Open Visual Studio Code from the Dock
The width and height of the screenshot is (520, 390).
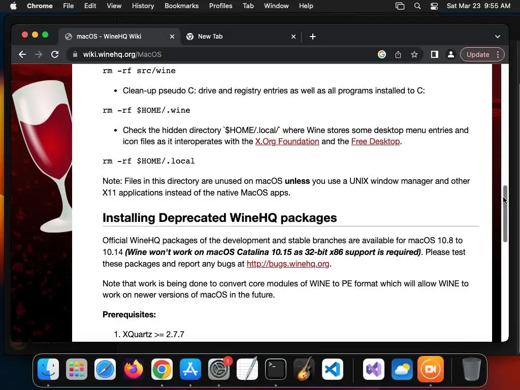333,369
